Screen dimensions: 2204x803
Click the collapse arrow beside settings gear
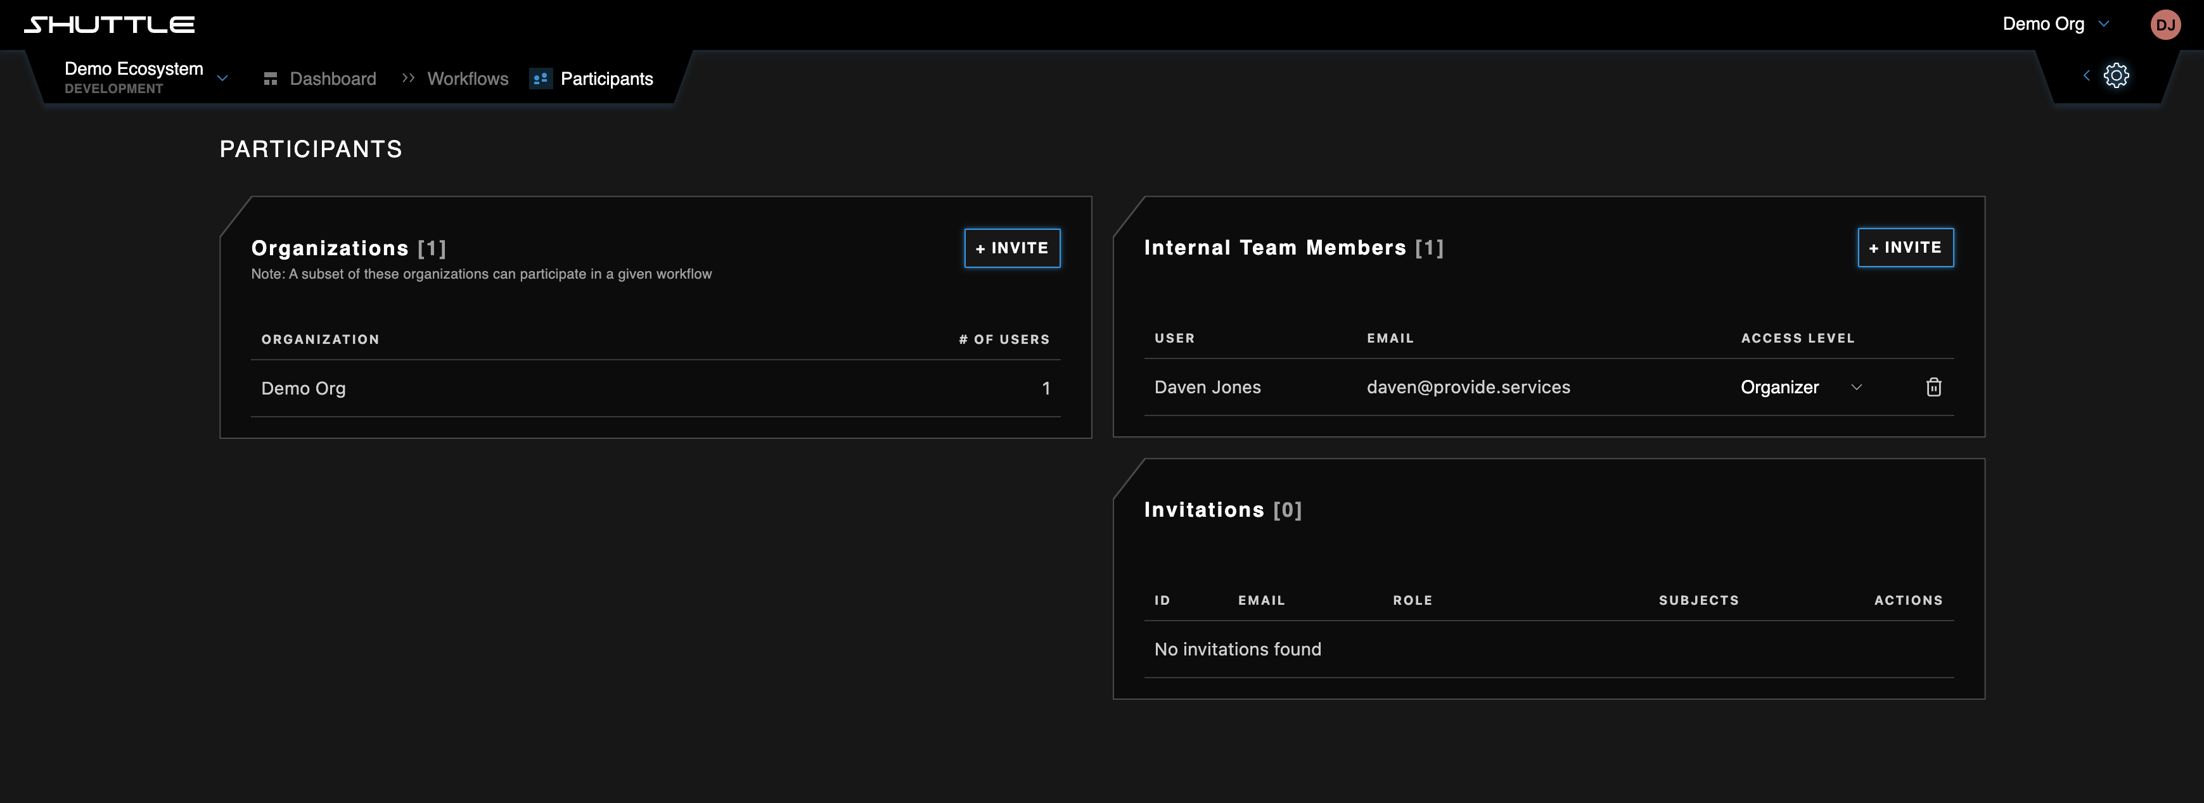[2086, 75]
